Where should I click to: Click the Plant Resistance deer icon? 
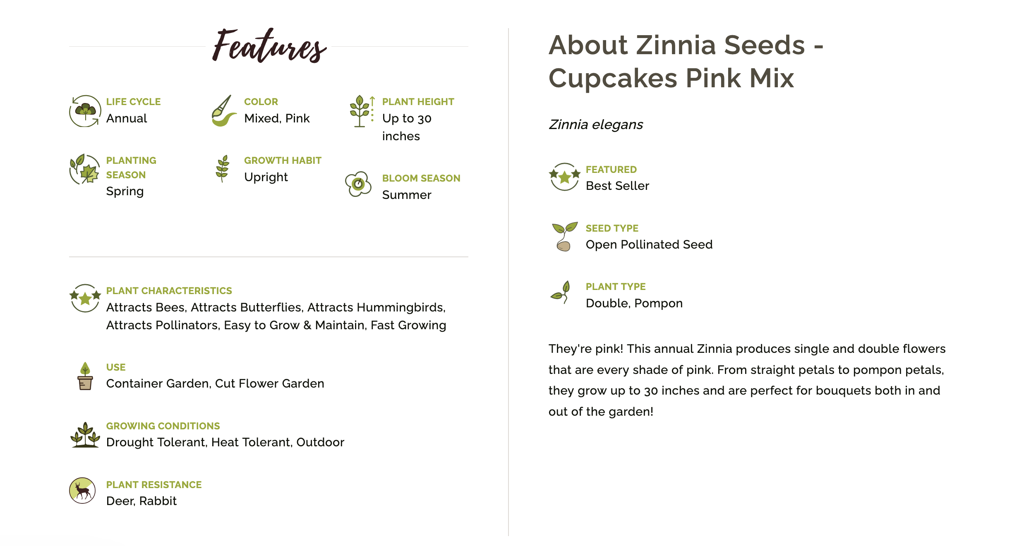82,491
